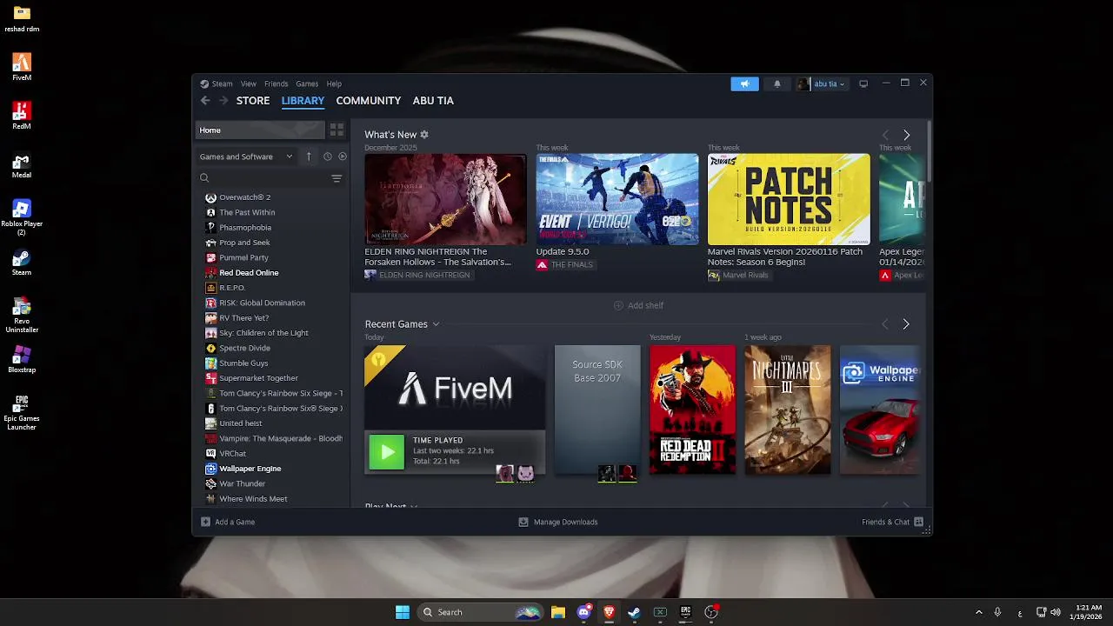Image resolution: width=1113 pixels, height=626 pixels.
Task: Open the Friends menu
Action: [277, 84]
